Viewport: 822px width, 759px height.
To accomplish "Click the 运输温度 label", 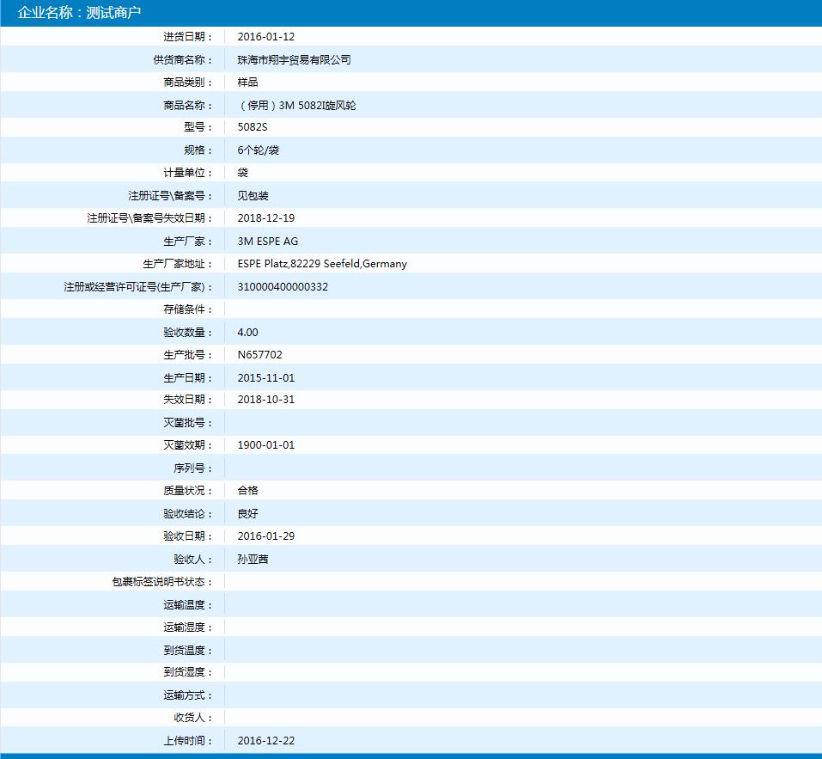I will [x=187, y=605].
